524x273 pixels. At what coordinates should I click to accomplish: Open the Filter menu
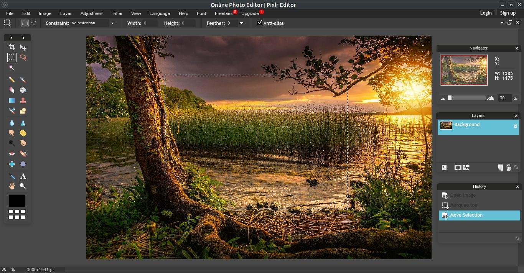point(117,13)
